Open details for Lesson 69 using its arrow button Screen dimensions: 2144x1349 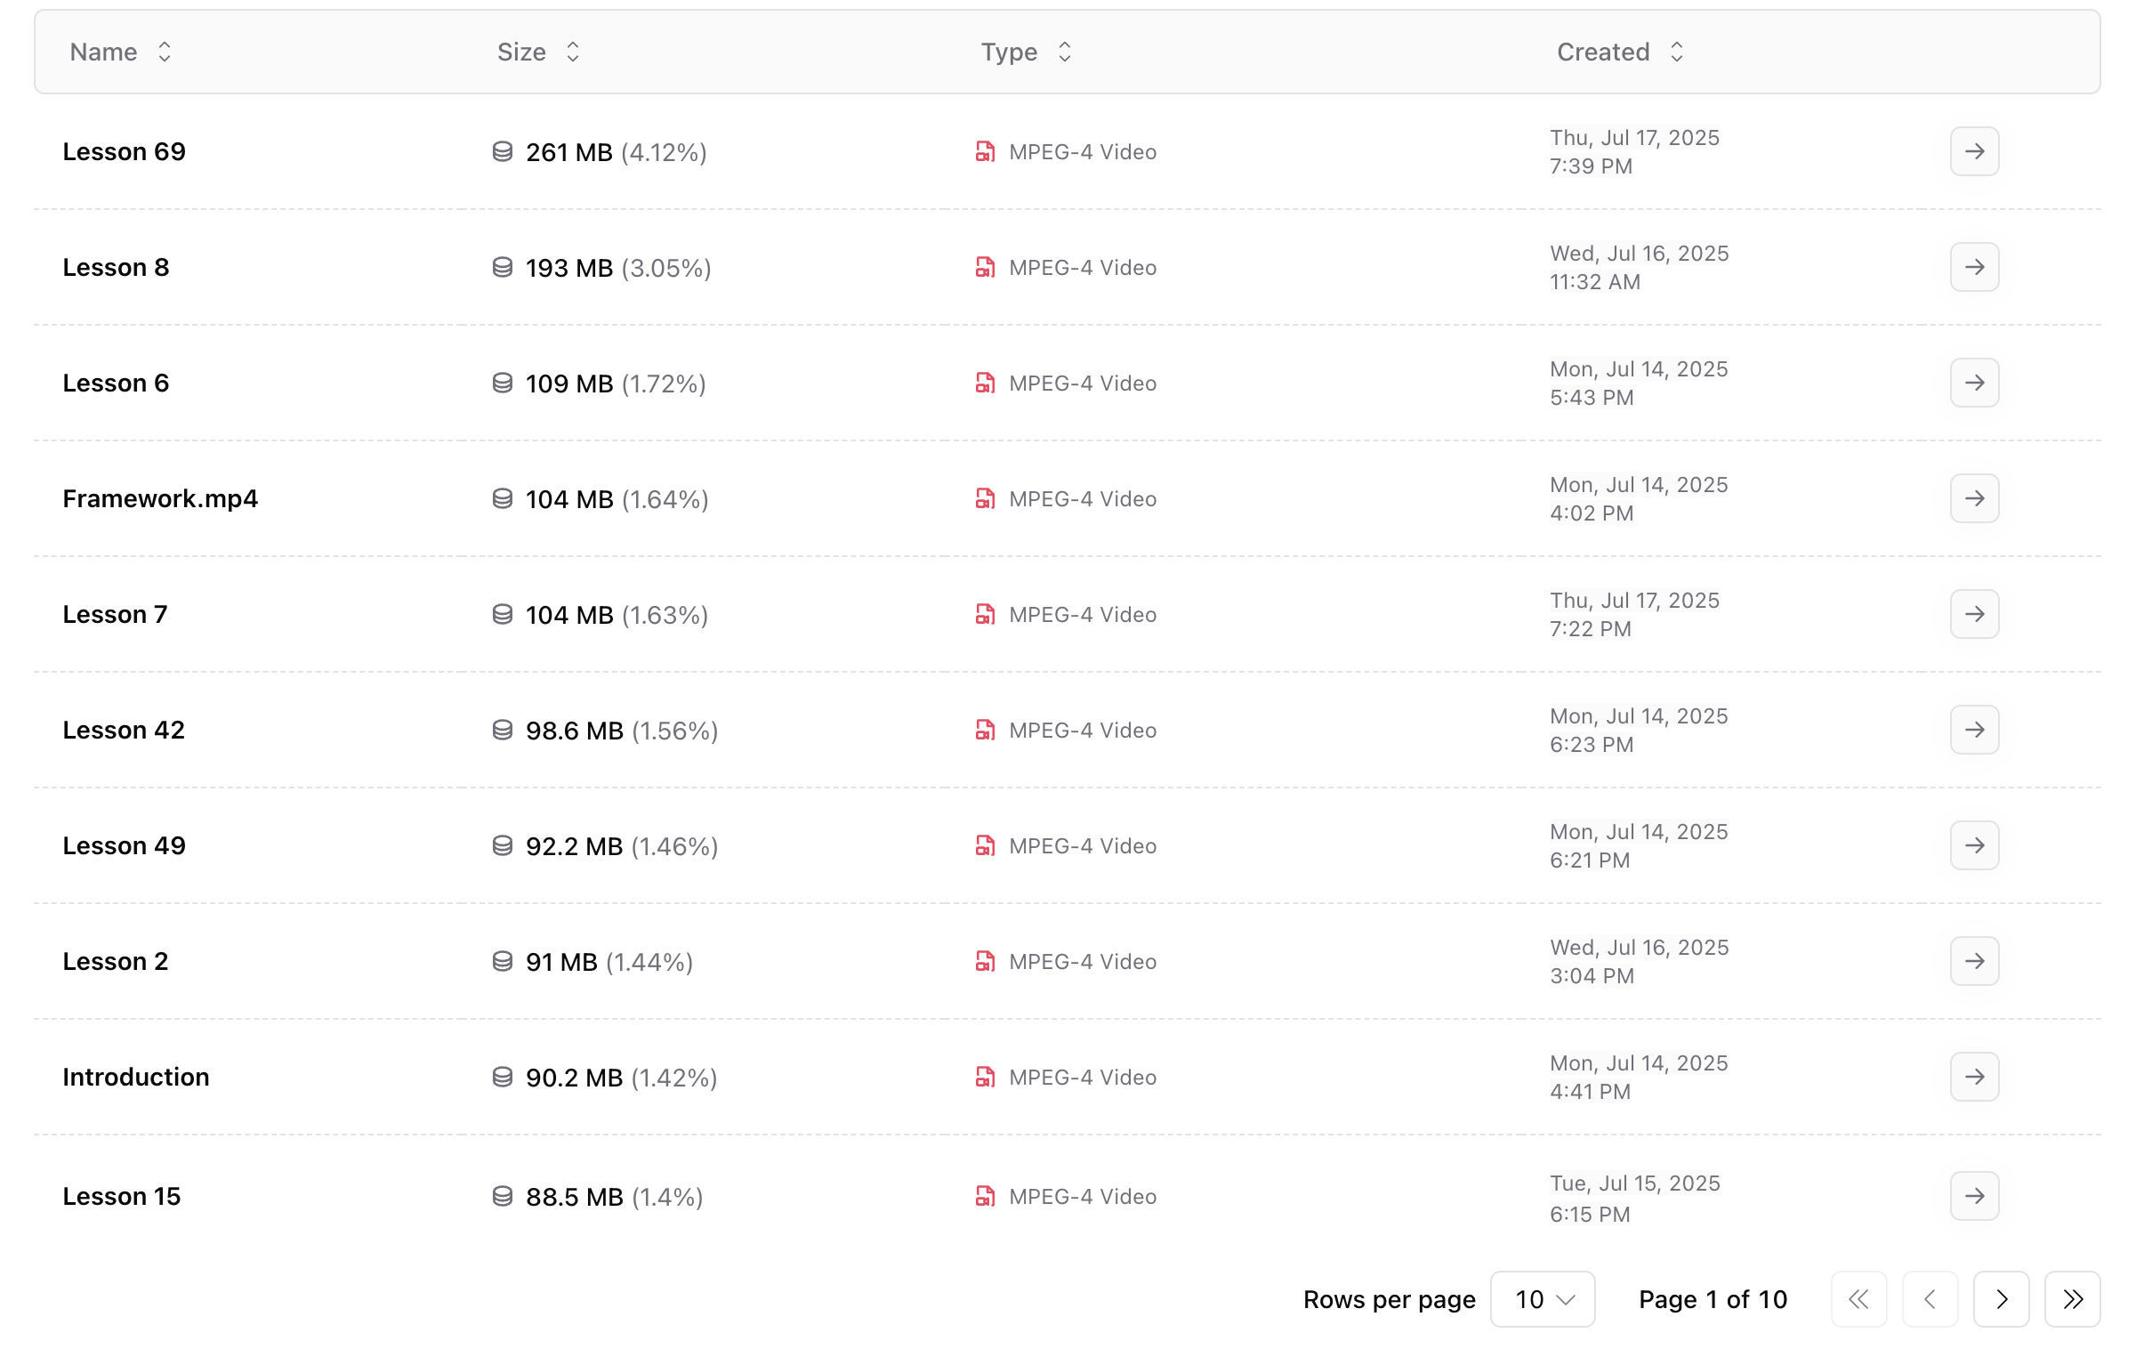(x=1974, y=151)
